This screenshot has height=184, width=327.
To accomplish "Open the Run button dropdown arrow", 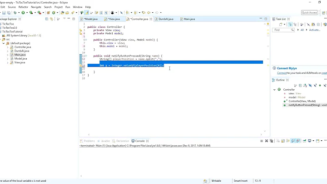I will pos(27,13).
